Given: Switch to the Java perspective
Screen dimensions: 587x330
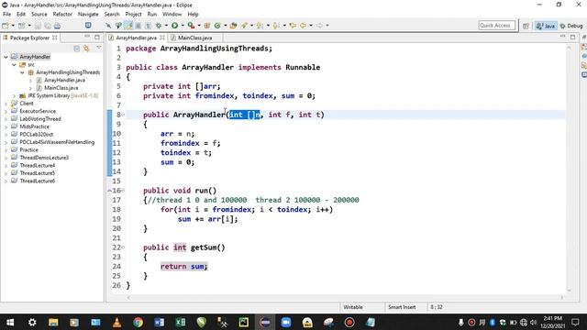Looking at the screenshot, I should [x=546, y=26].
